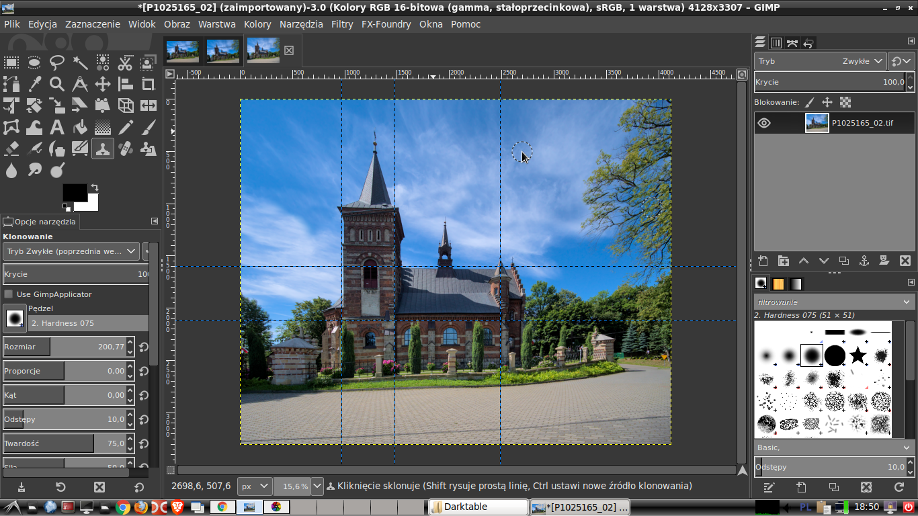Open the Kolory menu
Screen dimensions: 918x516
pos(257,24)
